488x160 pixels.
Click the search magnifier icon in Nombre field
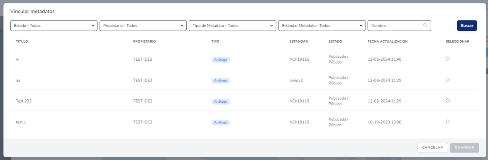click(425, 25)
